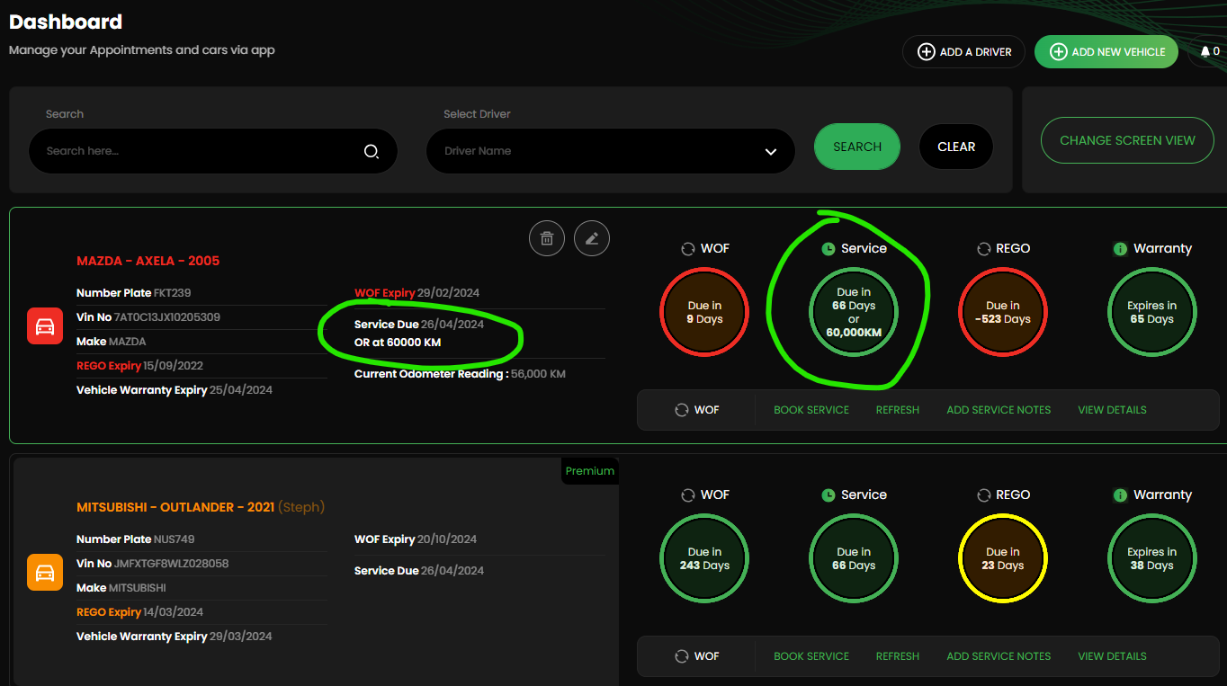
Task: Click the Mazda WOF 'Due in 9 Days' circle
Action: (x=704, y=312)
